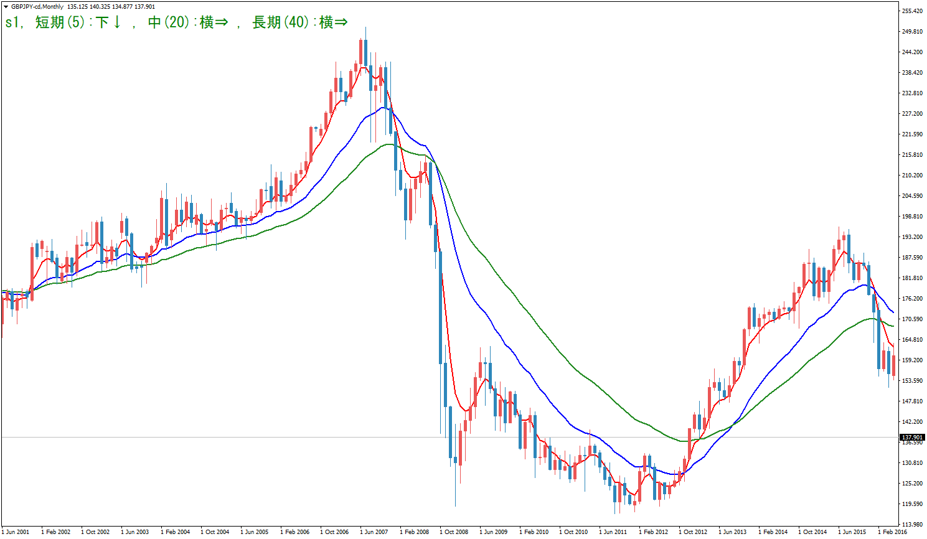Click the 1 Oct 2014 date label
Image resolution: width=927 pixels, height=539 pixels.
coord(812,532)
